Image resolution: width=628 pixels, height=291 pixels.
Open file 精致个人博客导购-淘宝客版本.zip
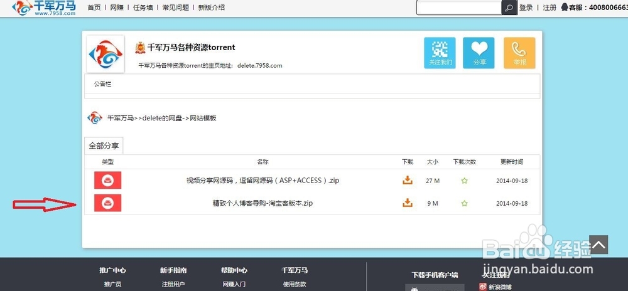tap(263, 203)
